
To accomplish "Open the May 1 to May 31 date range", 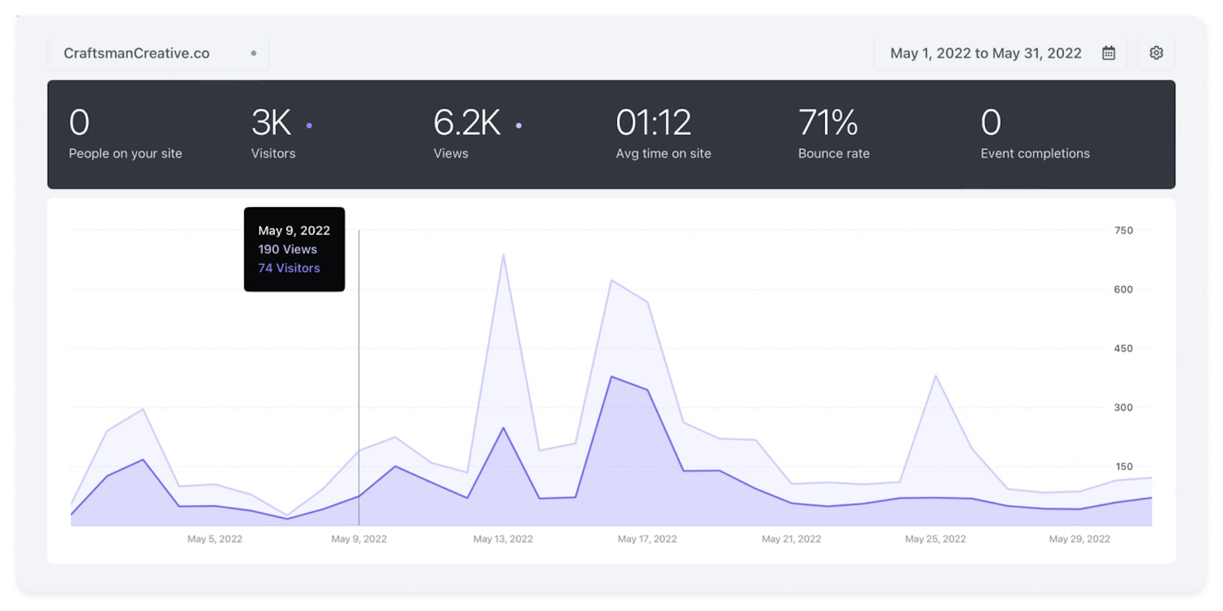I will [x=985, y=53].
